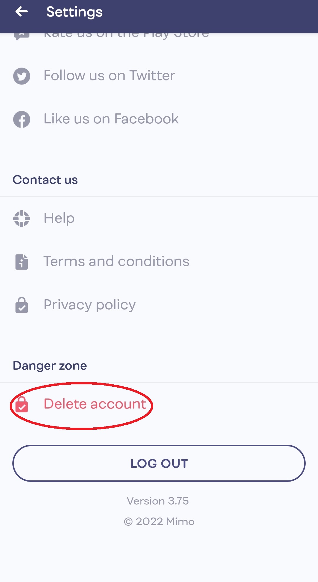Tap the back arrow icon
Screen dimensions: 318x582
point(21,12)
